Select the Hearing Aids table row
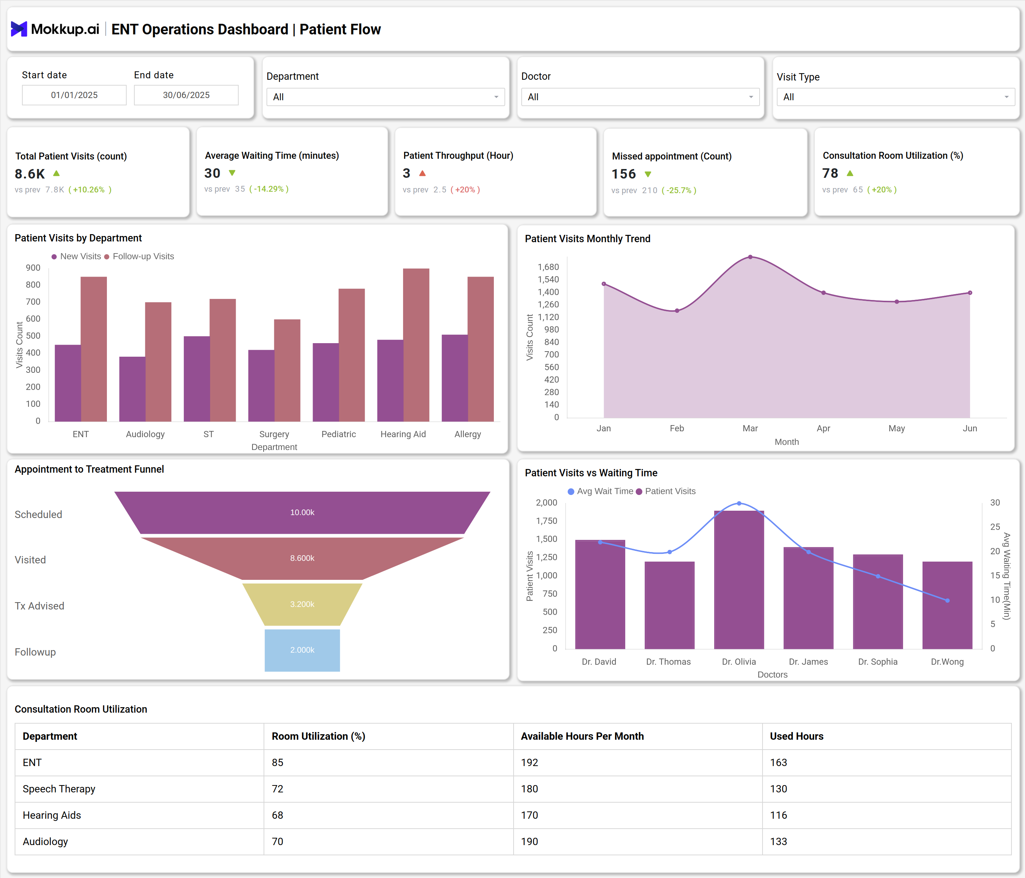The image size is (1025, 878). (513, 815)
